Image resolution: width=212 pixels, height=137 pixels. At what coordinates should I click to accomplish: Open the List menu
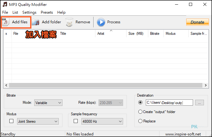(15, 12)
